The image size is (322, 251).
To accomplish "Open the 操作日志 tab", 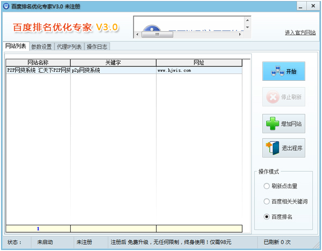I will click(x=97, y=47).
